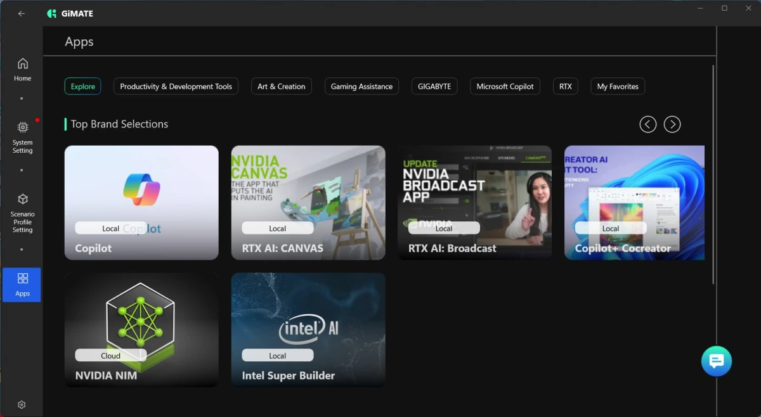Select the Explore category tab
The image size is (761, 417).
82,86
